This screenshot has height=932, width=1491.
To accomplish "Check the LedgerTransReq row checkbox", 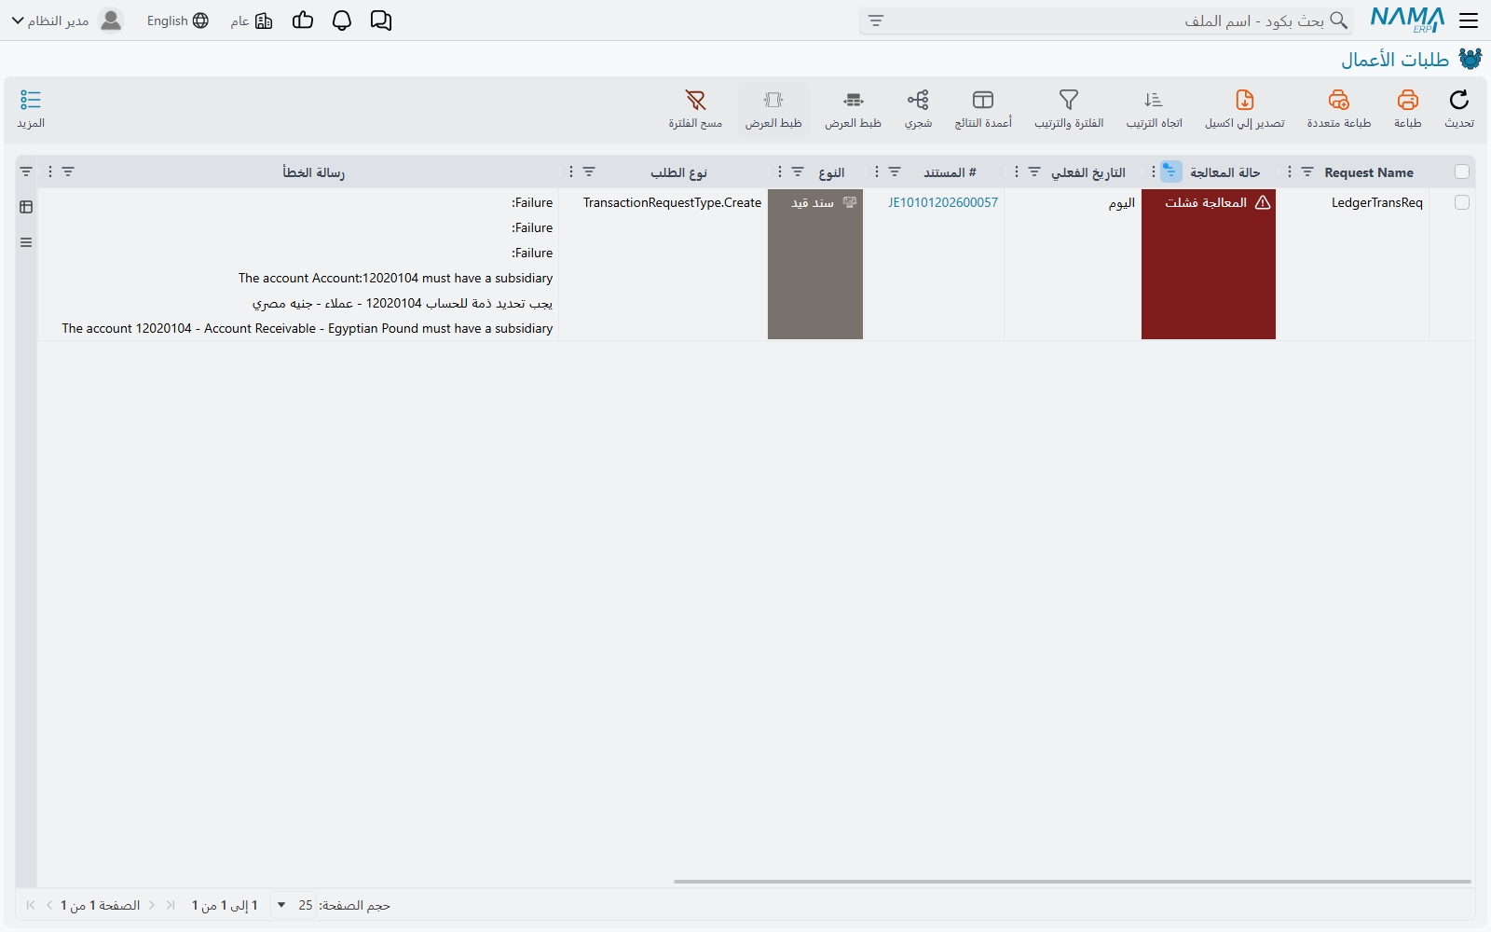I will [1462, 202].
